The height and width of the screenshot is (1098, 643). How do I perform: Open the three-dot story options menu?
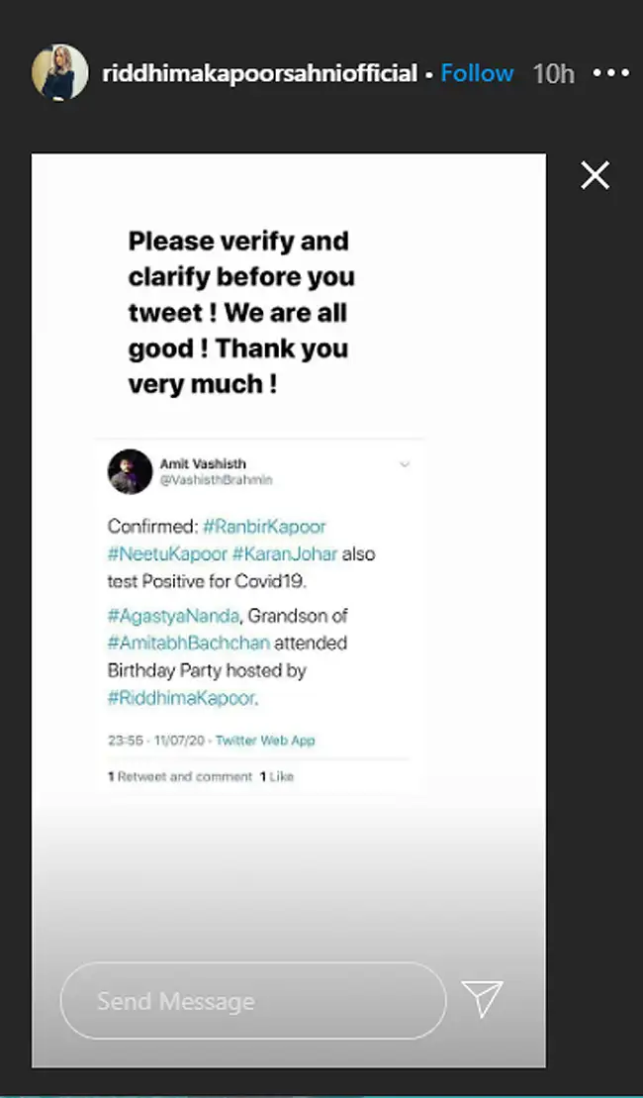[610, 73]
